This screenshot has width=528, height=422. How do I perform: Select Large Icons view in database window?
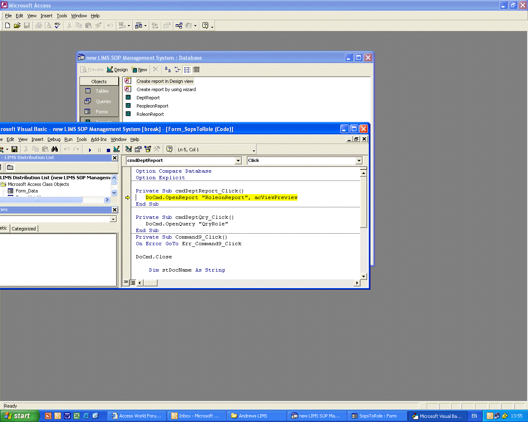167,70
